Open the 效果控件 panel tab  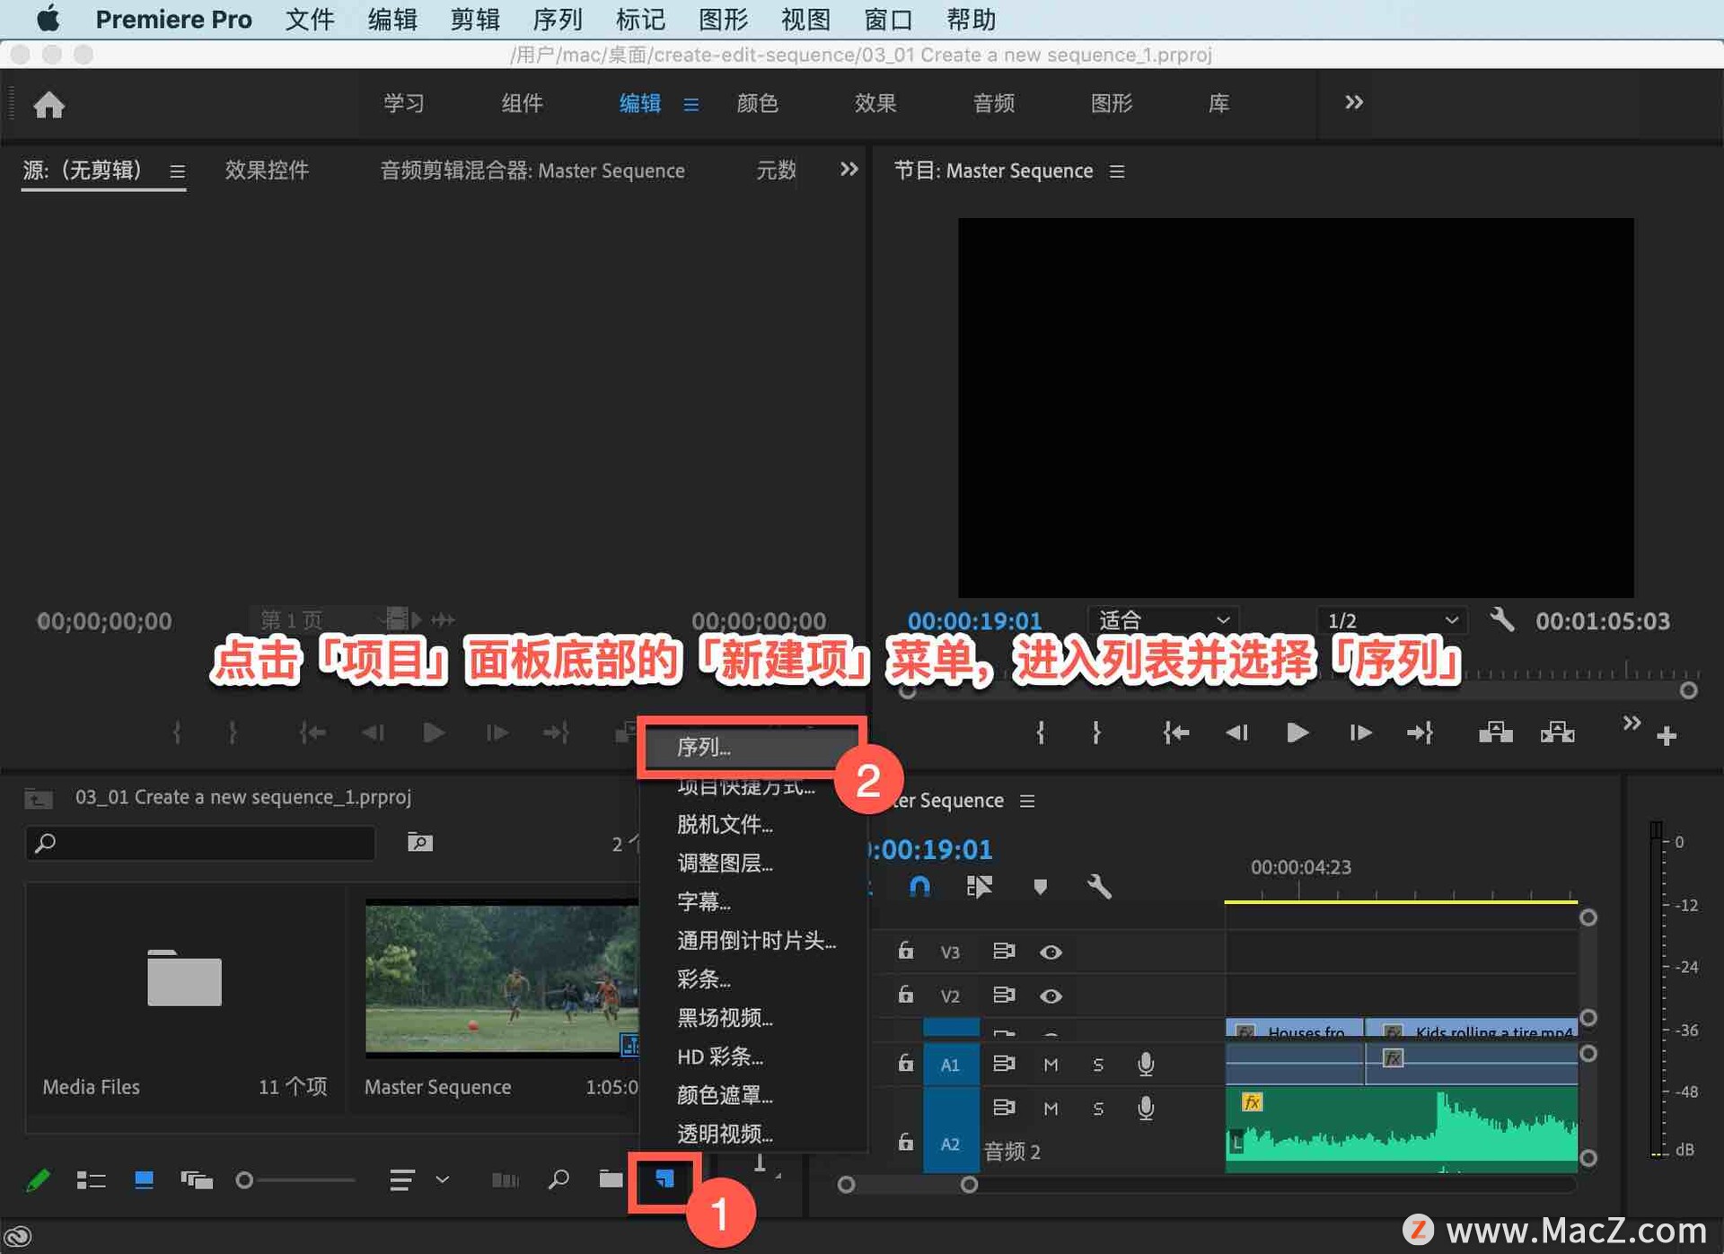coord(267,170)
